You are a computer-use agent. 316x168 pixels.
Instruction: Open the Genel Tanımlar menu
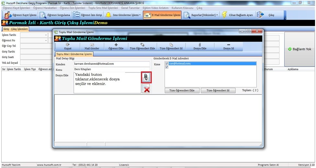130,7
